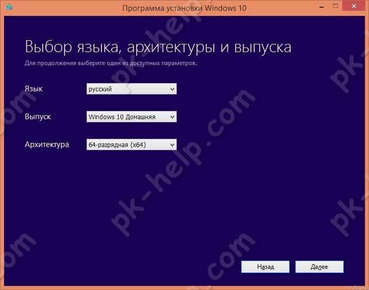The width and height of the screenshot is (369, 290).
Task: Go back with the Назад button
Action: click(x=265, y=267)
